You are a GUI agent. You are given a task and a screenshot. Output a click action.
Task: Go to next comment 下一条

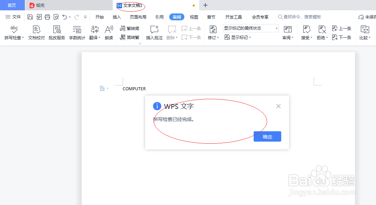tap(191, 38)
